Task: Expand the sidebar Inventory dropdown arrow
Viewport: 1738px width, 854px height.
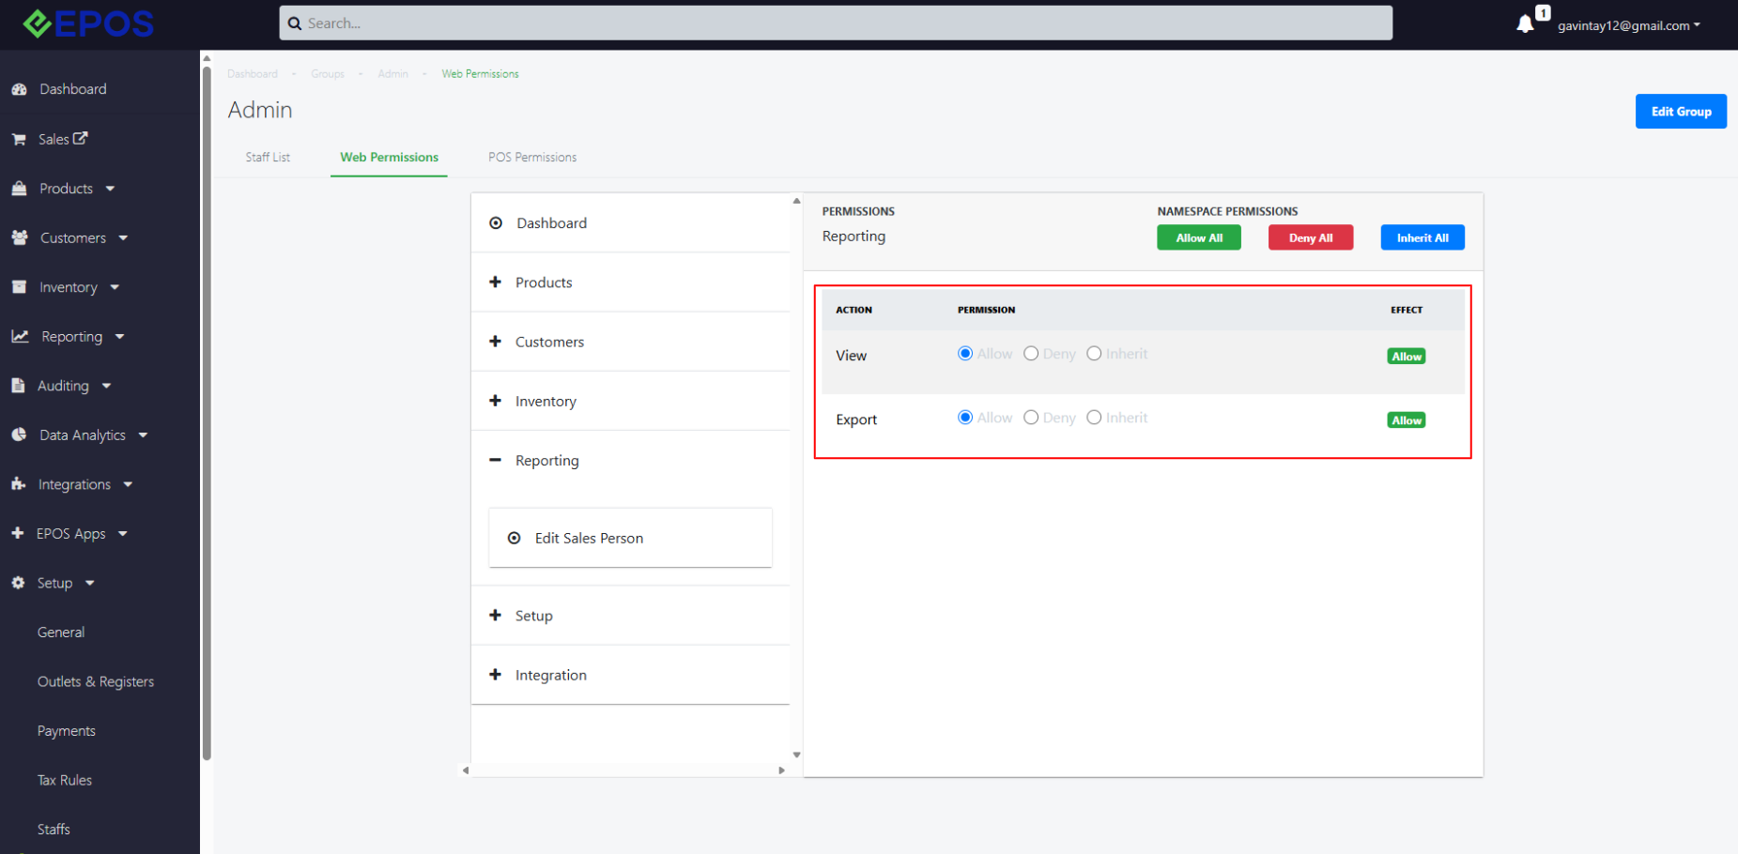Action: pos(115,287)
